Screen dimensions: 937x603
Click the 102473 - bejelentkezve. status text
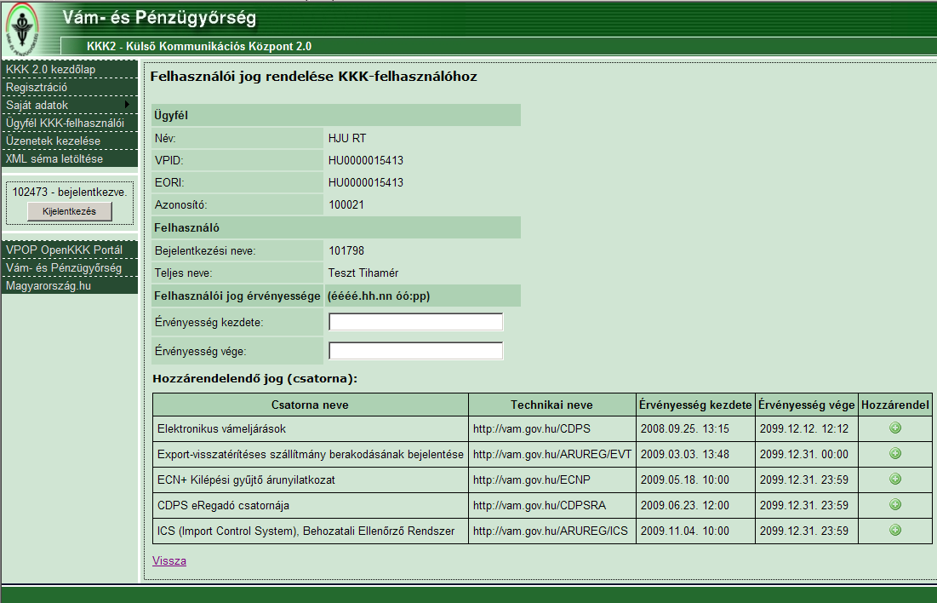click(x=69, y=192)
